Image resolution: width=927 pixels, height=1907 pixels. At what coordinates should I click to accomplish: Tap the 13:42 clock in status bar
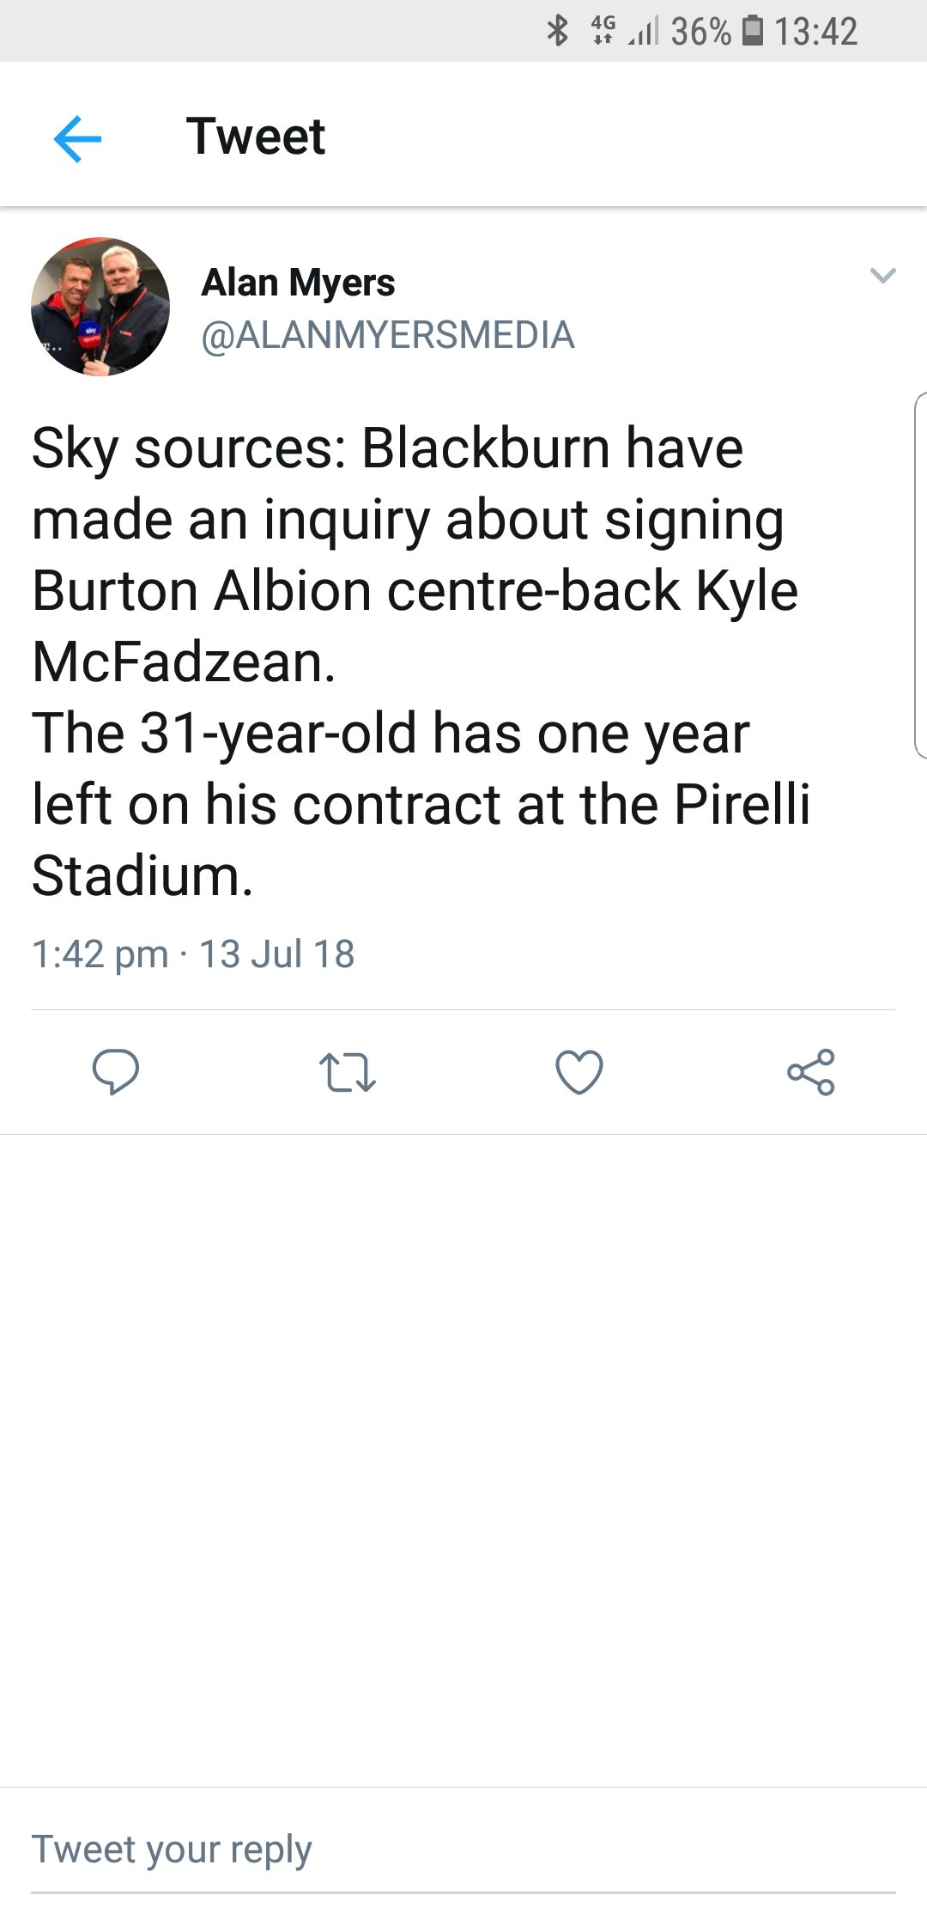pos(815,32)
